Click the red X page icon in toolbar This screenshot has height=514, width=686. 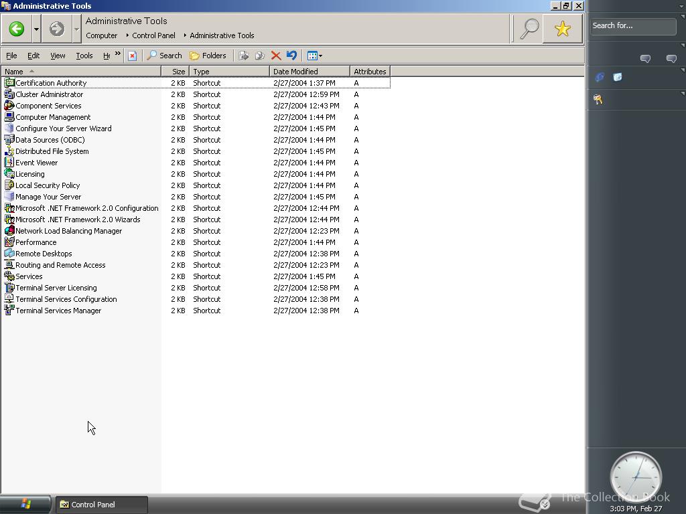[132, 56]
